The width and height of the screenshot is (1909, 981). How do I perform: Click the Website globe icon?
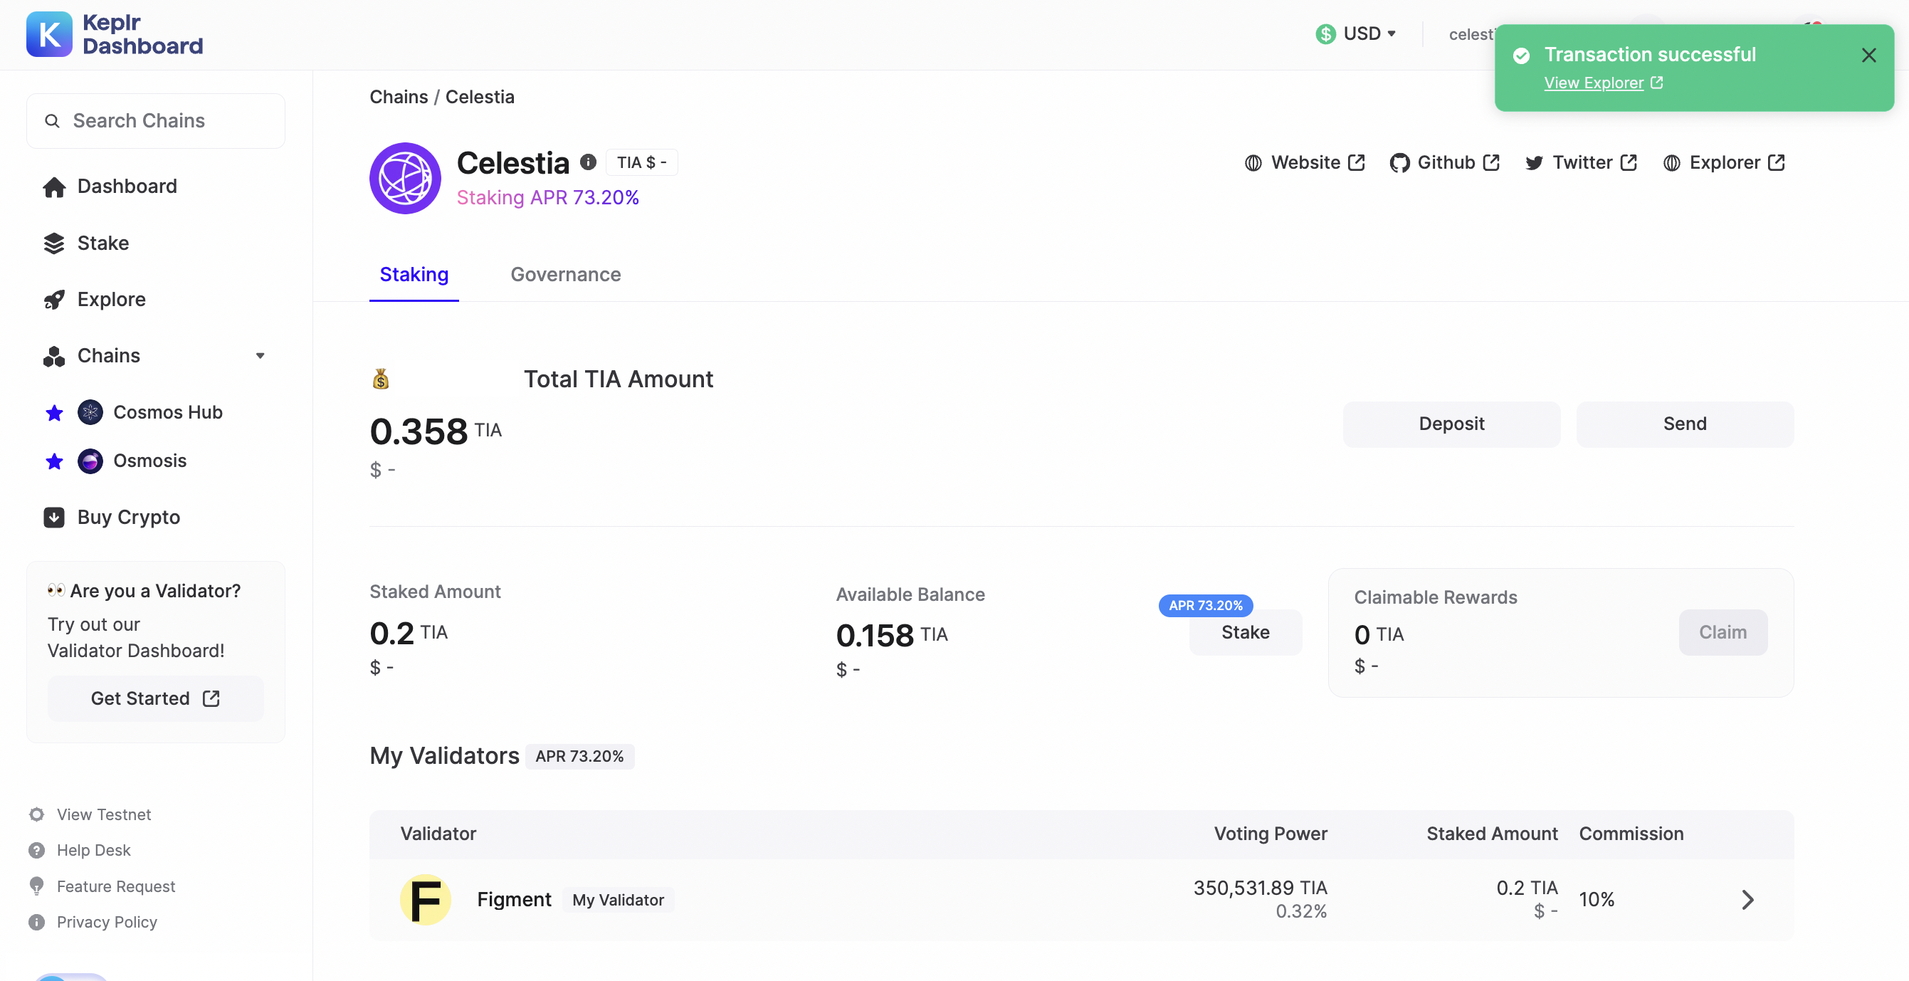[1253, 163]
